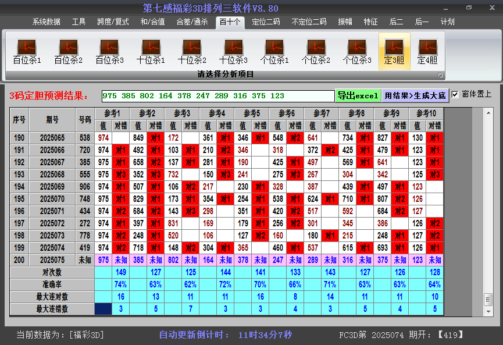The height and width of the screenshot is (345, 503).
Task: Close the 第七感福彩3D排列三软件 window
Action: click(492, 8)
